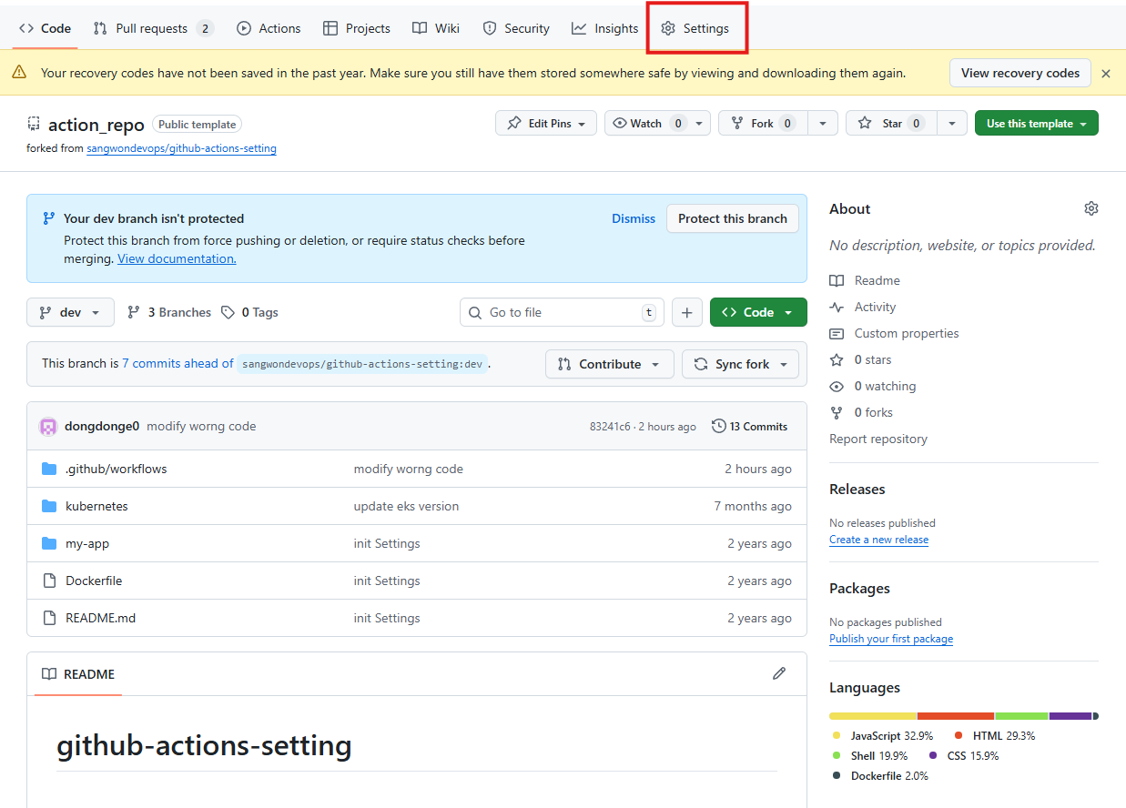Focus the Go to file search field
The height and width of the screenshot is (808, 1126).
pos(563,312)
